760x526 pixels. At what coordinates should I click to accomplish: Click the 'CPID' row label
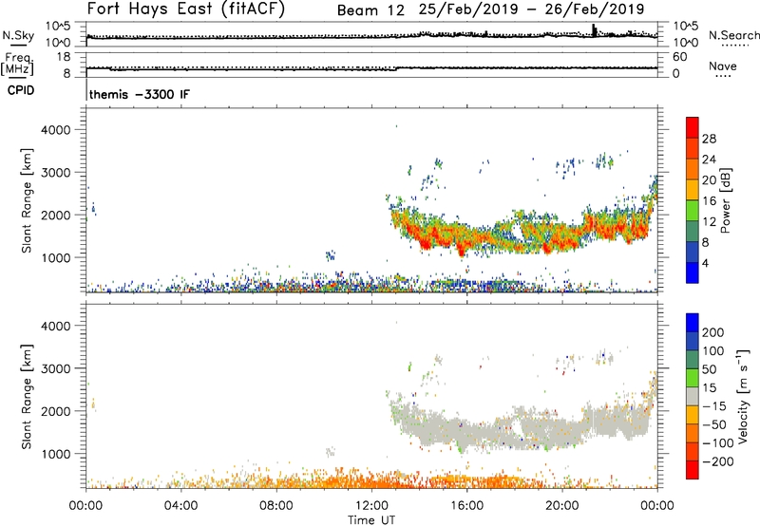21,90
